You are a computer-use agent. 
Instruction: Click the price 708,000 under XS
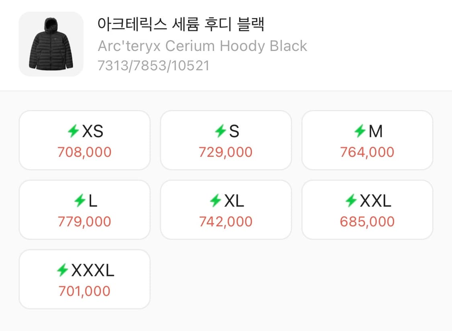pos(84,152)
